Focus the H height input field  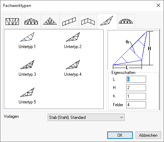[x=136, y=88]
